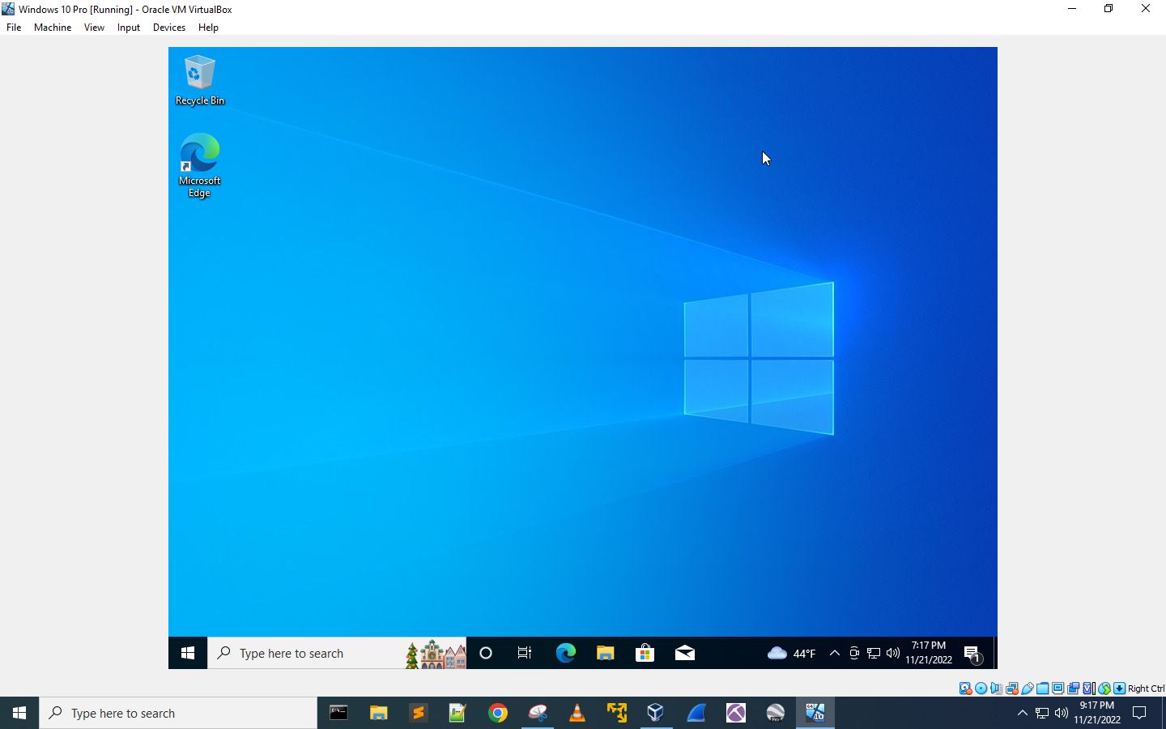Launch Notepad++ from host taskbar

click(457, 713)
